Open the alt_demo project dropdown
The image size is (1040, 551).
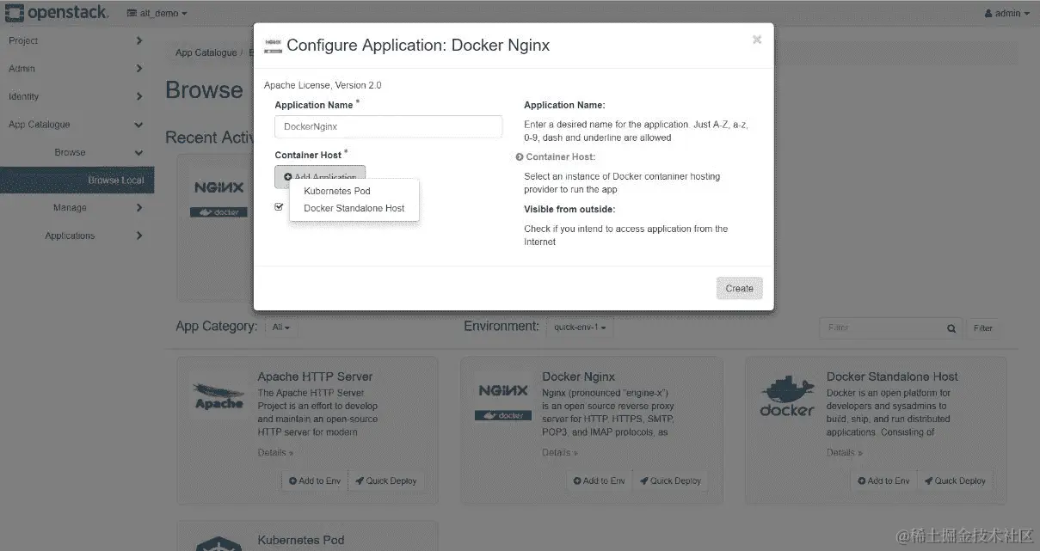[x=157, y=13]
